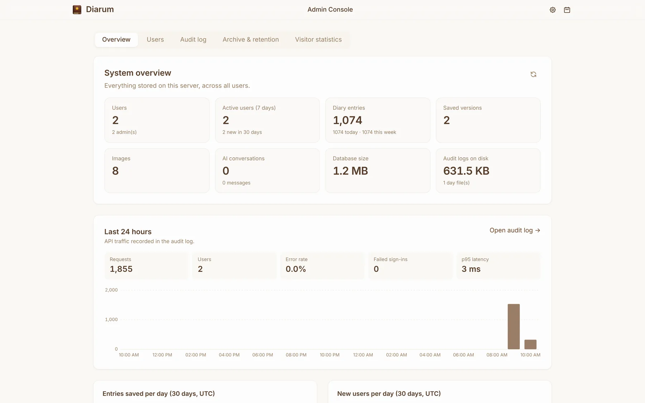Click the Images card label
The image size is (645, 403).
121,158
